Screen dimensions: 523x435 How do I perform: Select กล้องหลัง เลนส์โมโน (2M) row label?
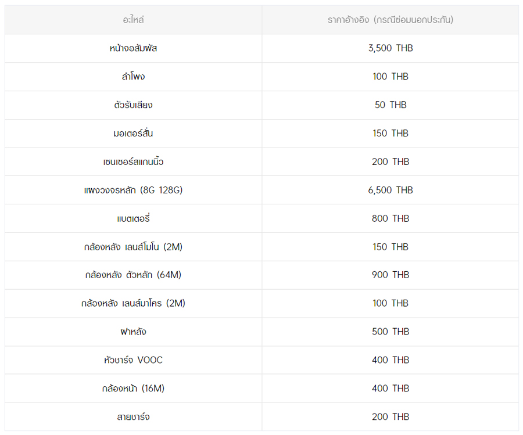point(133,247)
